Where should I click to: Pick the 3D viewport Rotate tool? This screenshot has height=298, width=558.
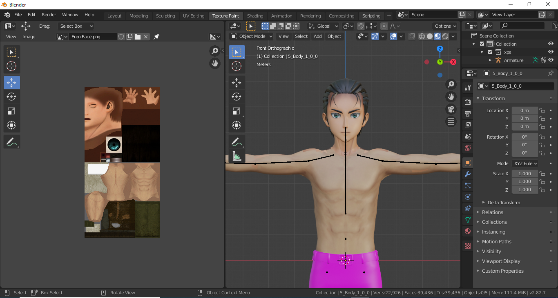click(237, 97)
